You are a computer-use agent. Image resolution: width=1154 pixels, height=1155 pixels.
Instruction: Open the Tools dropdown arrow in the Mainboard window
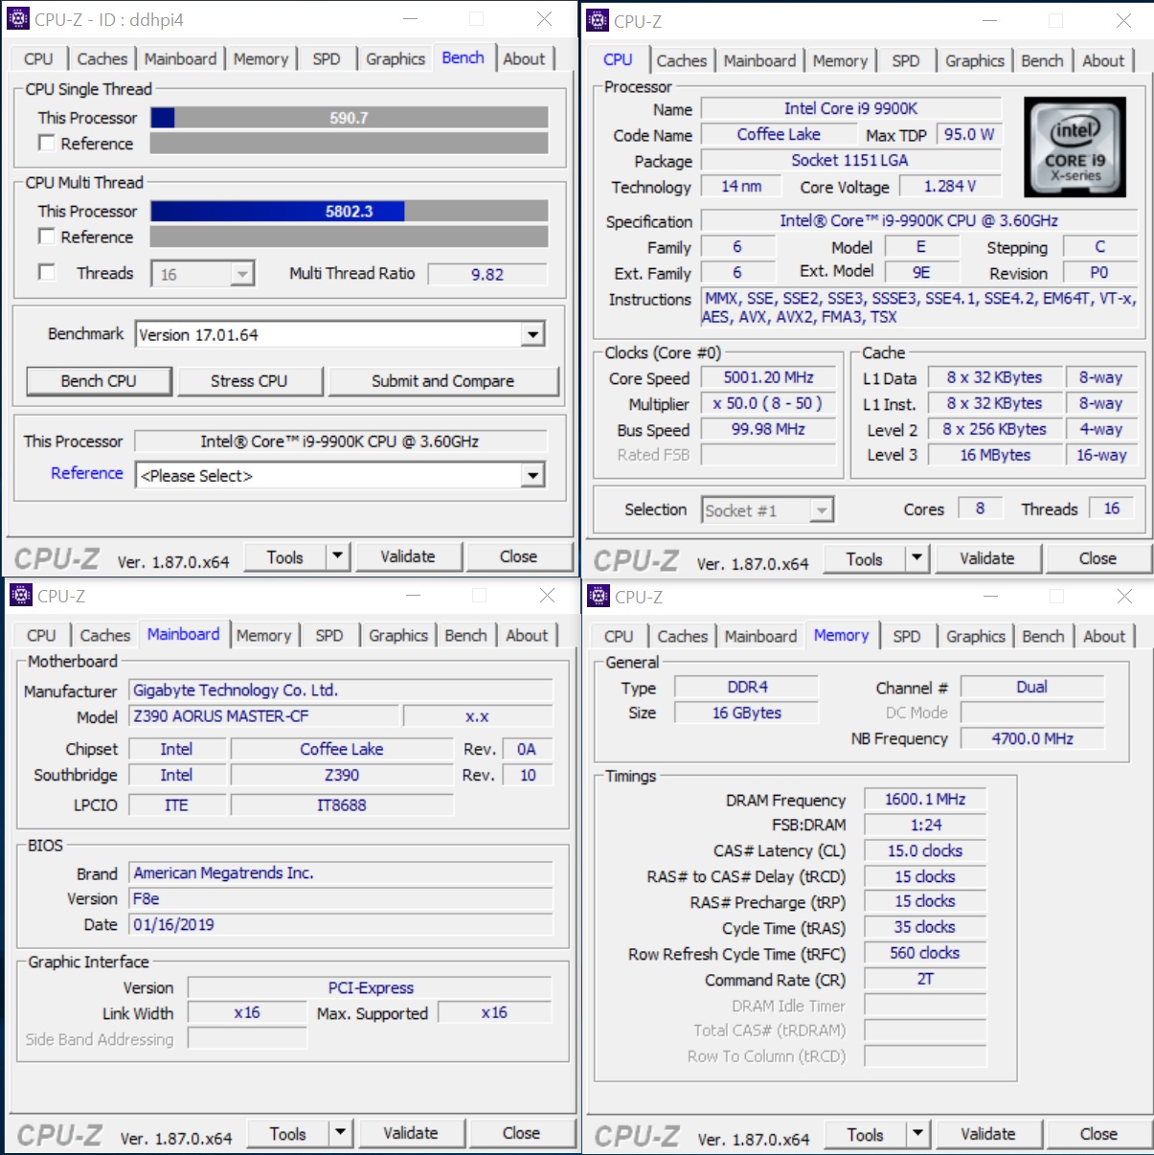tap(340, 1133)
